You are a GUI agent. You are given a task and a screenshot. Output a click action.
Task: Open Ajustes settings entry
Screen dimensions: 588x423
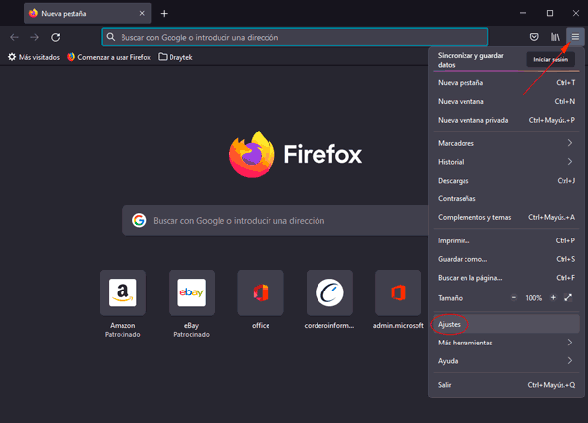(507, 324)
